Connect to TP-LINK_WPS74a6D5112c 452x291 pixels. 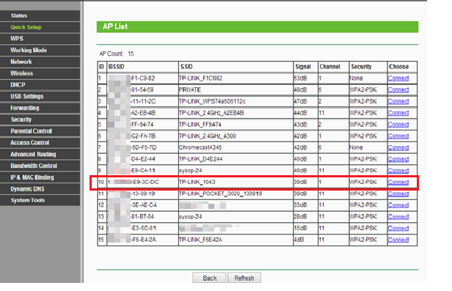click(x=398, y=101)
